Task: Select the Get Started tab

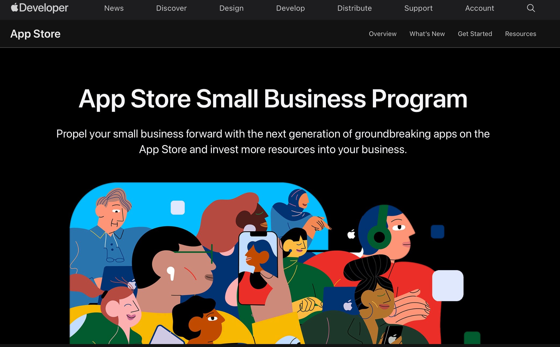Action: tap(475, 34)
